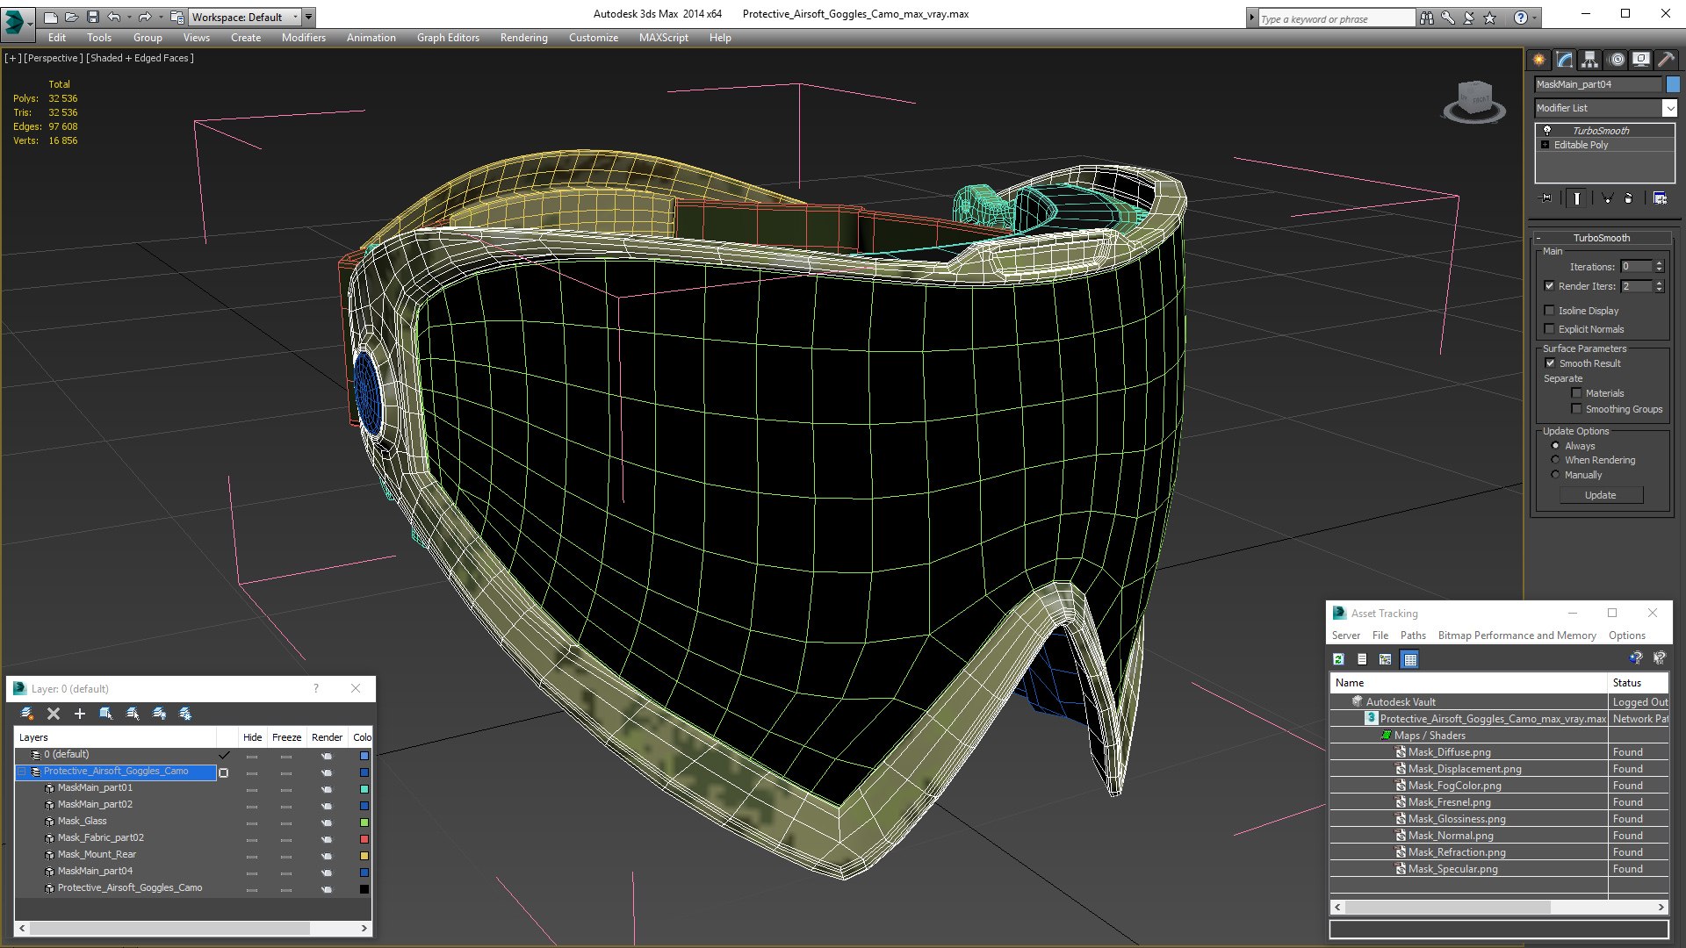Open Bitmap Performance and Memory menu
The width and height of the screenshot is (1686, 948).
tap(1517, 636)
